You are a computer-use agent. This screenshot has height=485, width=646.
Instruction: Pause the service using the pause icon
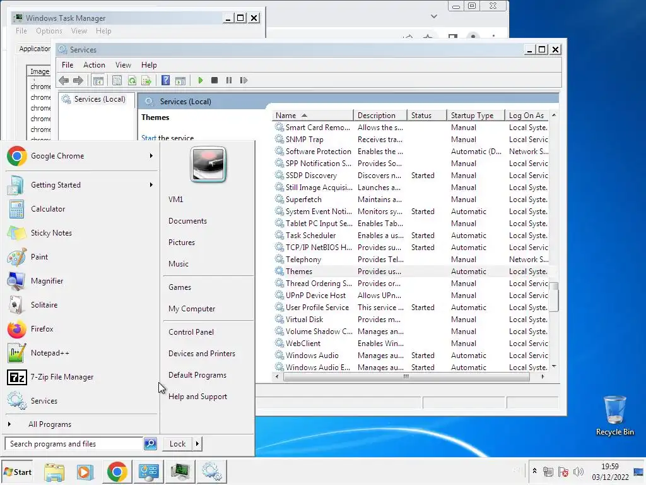pos(228,80)
